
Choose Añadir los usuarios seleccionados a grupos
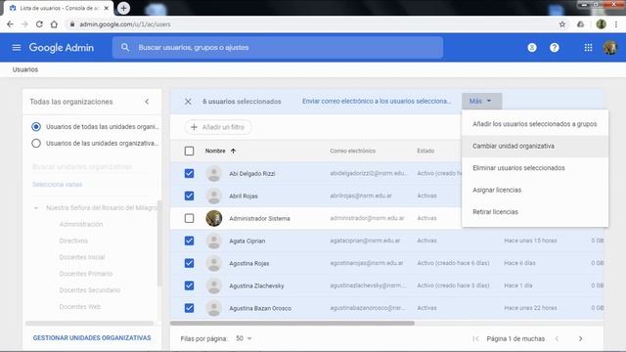coord(535,124)
